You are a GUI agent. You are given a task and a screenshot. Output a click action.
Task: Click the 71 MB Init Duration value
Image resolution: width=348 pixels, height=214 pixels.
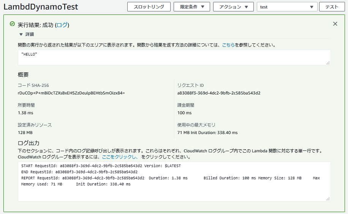click(207, 133)
